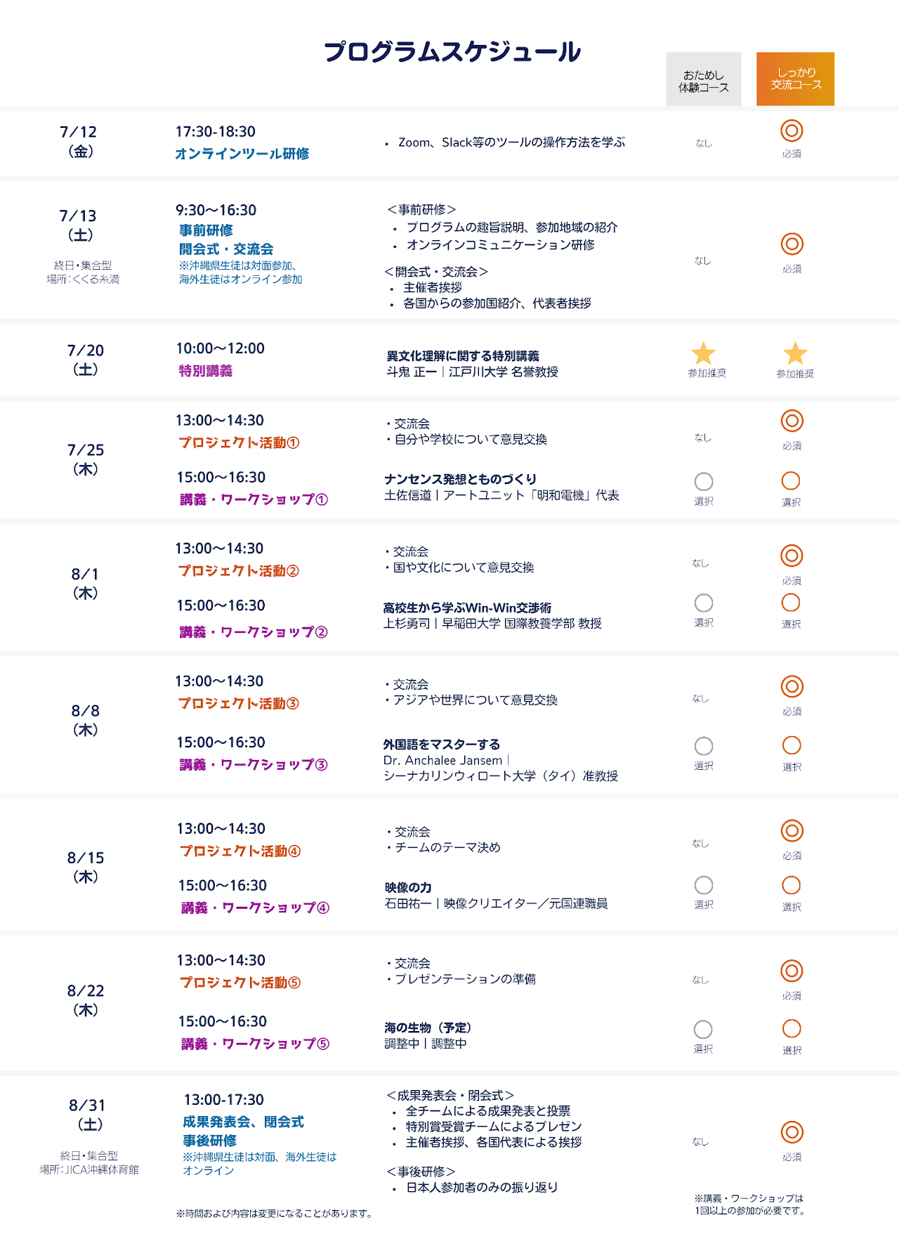Click the double-circle required icon for 7/13 opening ceremony
The width and height of the screenshot is (899, 1239).
pyautogui.click(x=792, y=244)
